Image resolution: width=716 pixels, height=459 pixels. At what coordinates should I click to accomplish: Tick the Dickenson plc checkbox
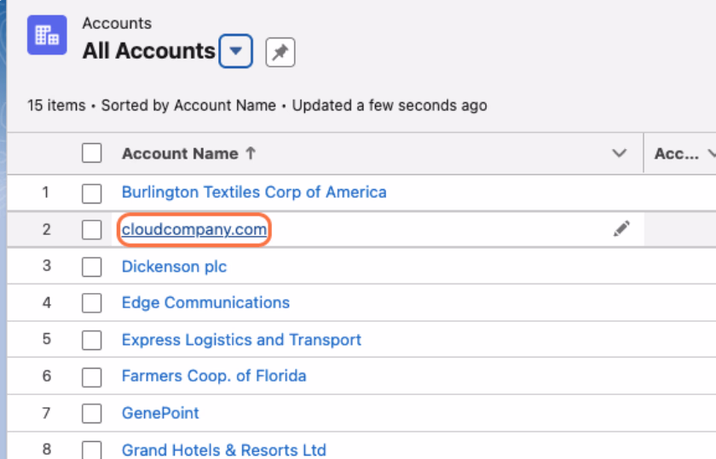[92, 267]
